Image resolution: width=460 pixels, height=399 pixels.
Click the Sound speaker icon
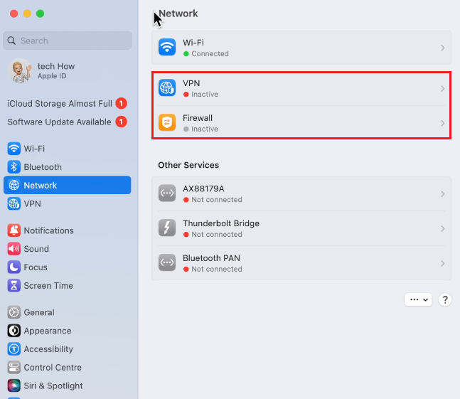pos(14,249)
